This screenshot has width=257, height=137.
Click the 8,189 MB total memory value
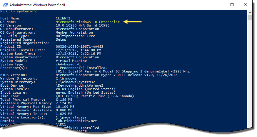pos(64,100)
